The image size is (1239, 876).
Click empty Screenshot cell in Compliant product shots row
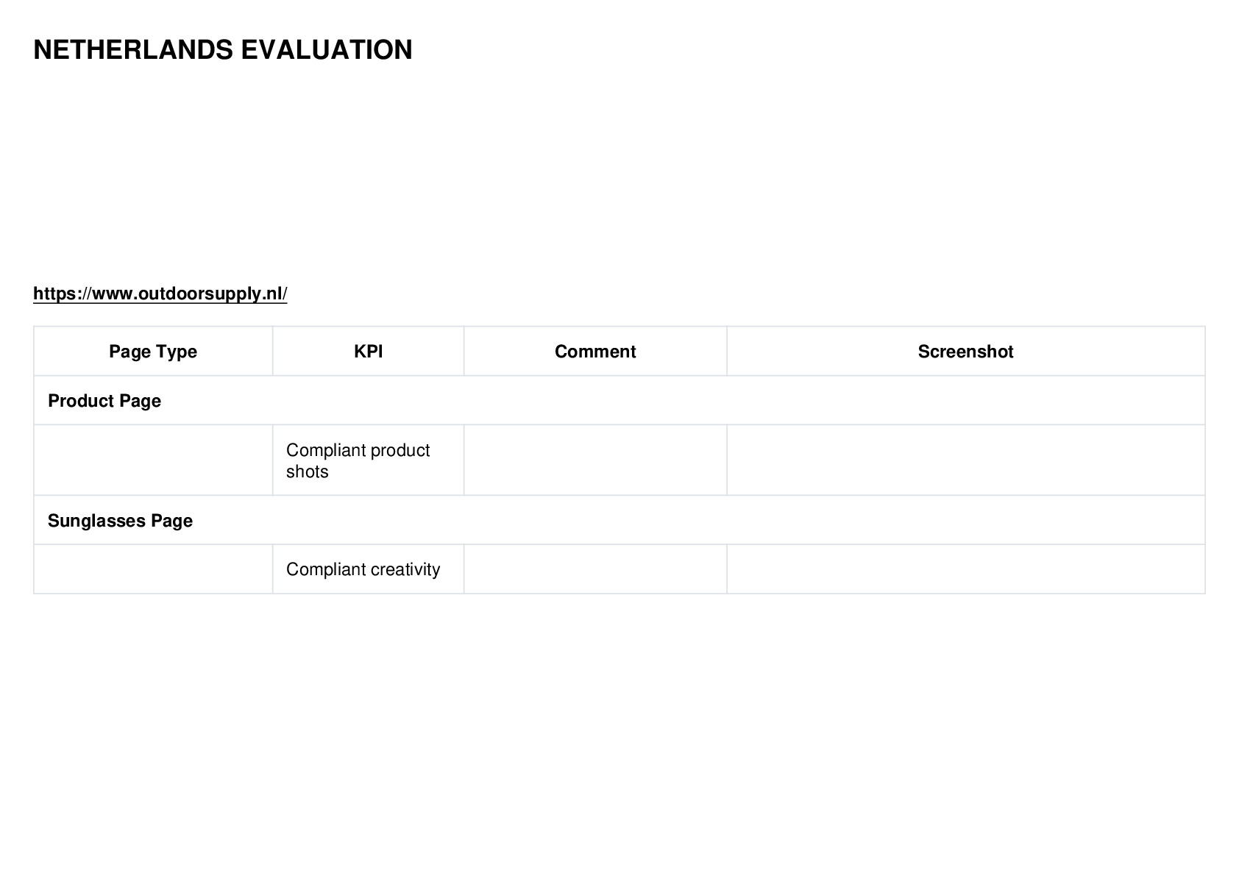[x=965, y=460]
